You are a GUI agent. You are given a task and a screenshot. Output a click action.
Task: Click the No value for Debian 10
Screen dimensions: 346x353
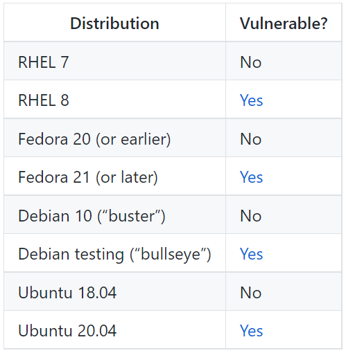tap(251, 216)
